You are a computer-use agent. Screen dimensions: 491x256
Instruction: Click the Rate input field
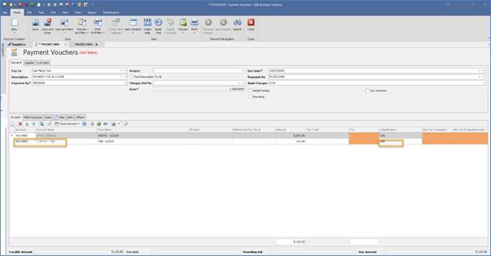pos(199,89)
